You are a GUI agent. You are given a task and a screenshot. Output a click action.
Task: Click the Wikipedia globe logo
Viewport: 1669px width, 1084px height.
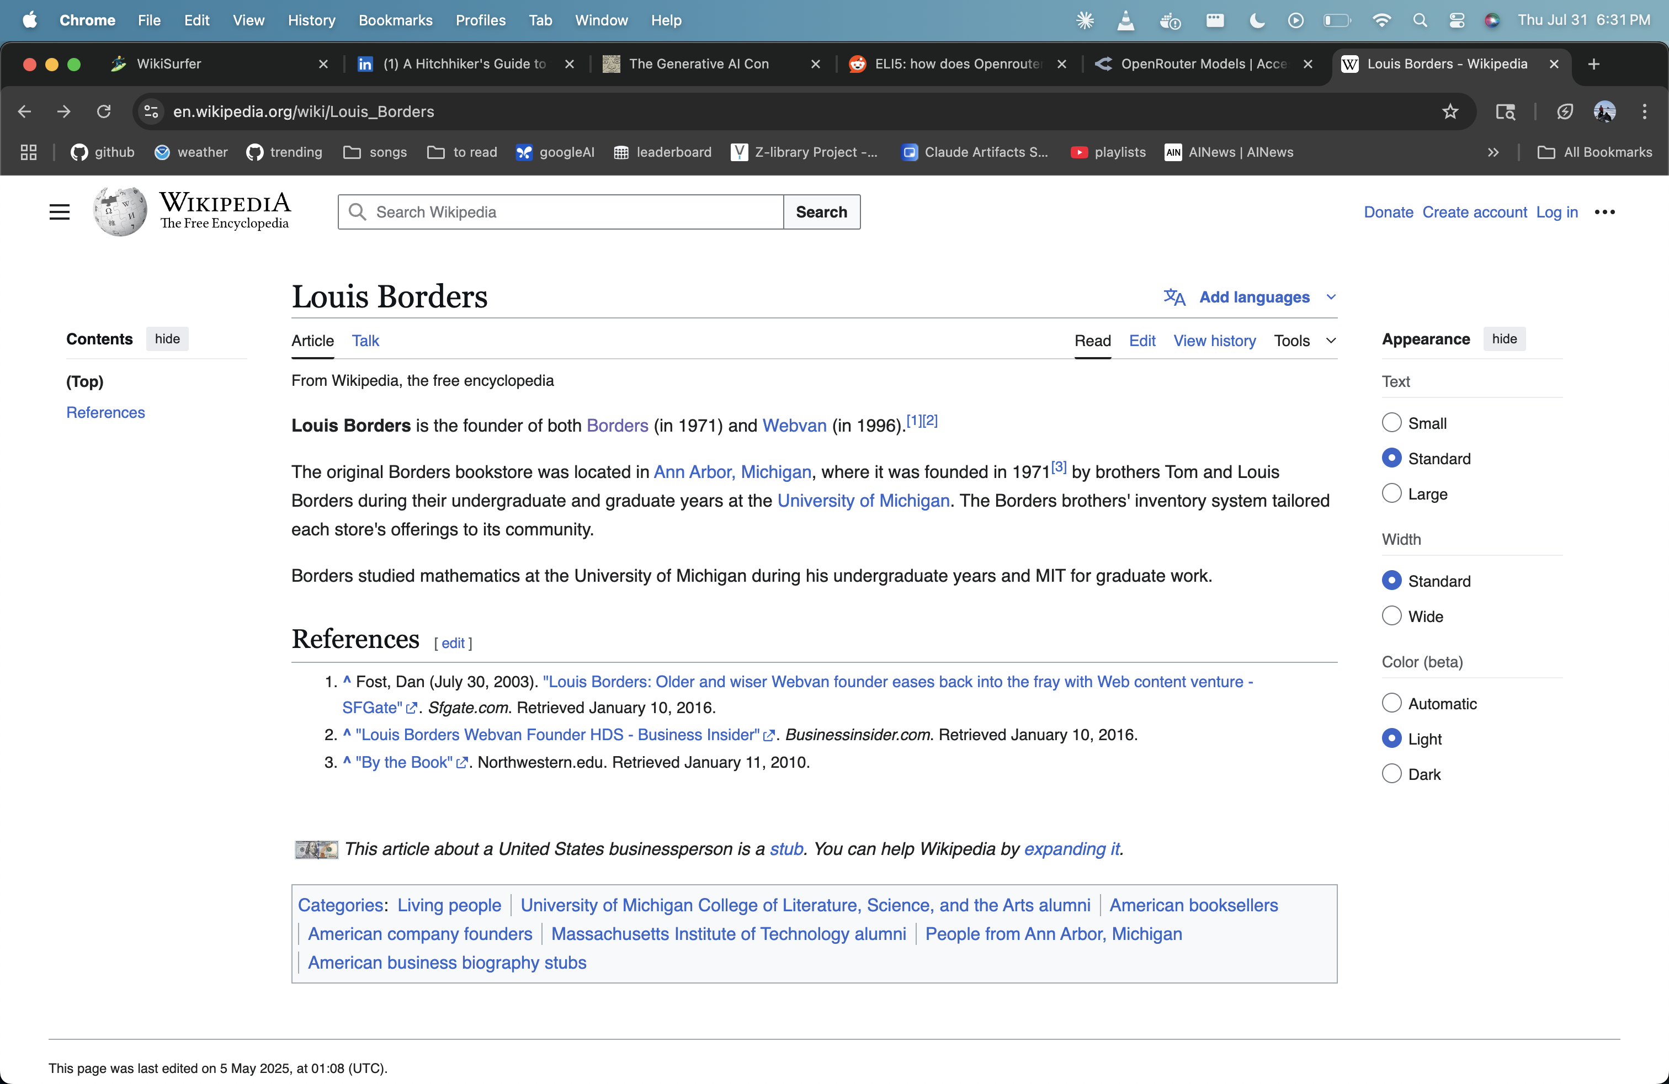[120, 212]
